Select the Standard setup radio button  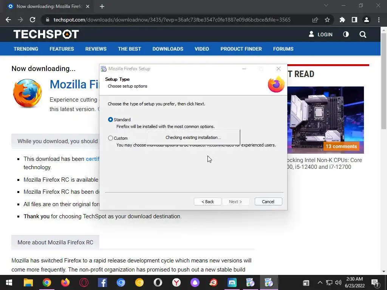(x=111, y=120)
